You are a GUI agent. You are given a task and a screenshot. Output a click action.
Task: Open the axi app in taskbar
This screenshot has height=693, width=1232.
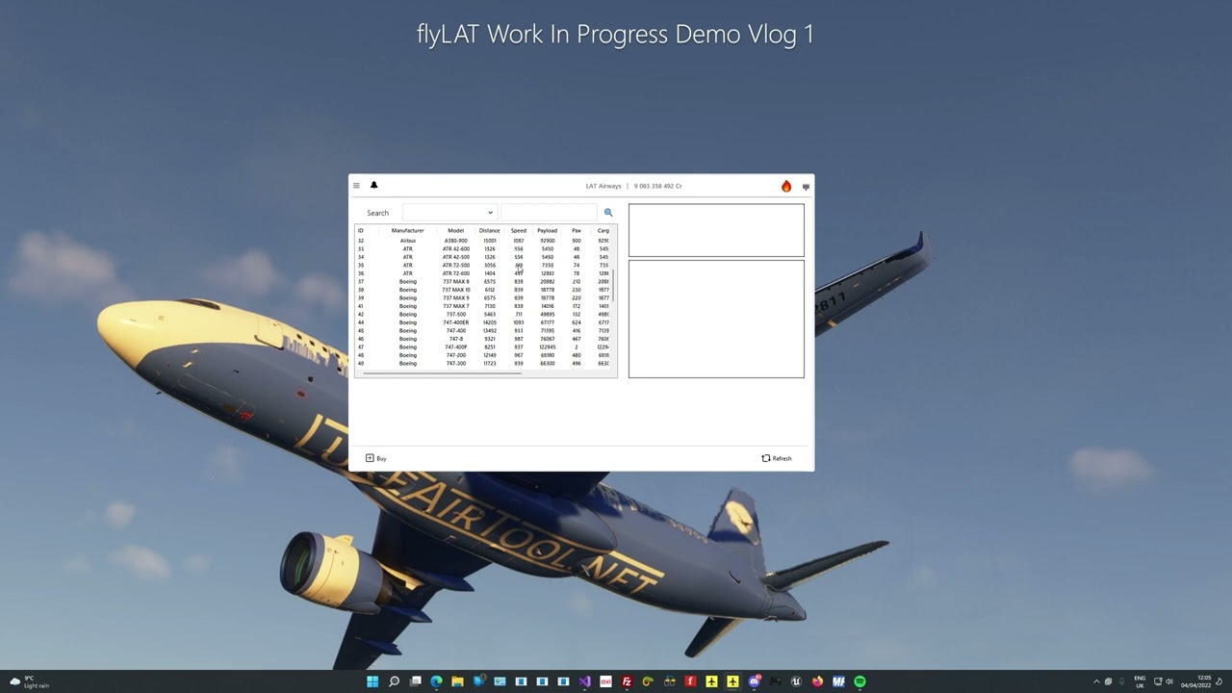(605, 681)
